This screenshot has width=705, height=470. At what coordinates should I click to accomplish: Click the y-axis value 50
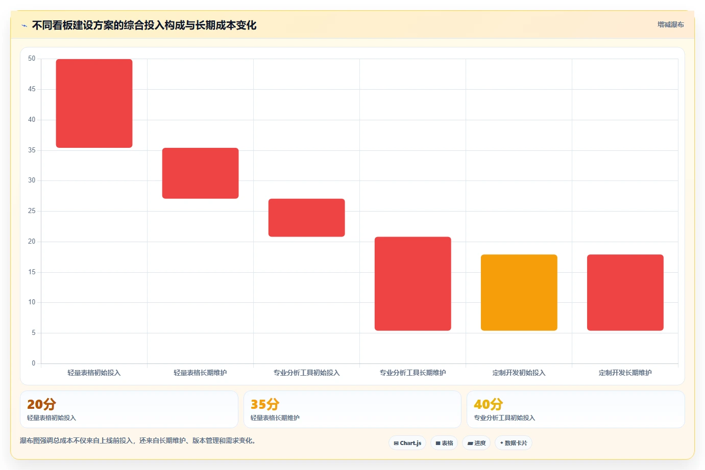[x=32, y=59]
